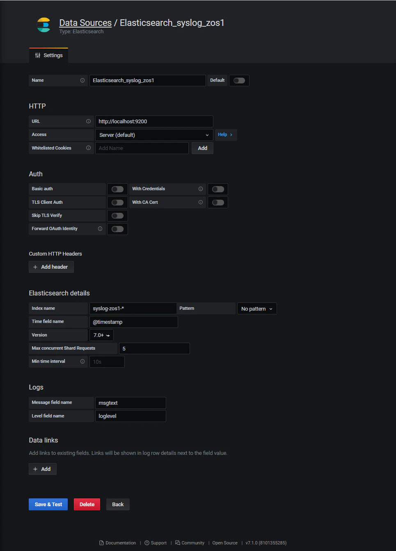Click the Forward OAuth Identity info icon

(100, 229)
